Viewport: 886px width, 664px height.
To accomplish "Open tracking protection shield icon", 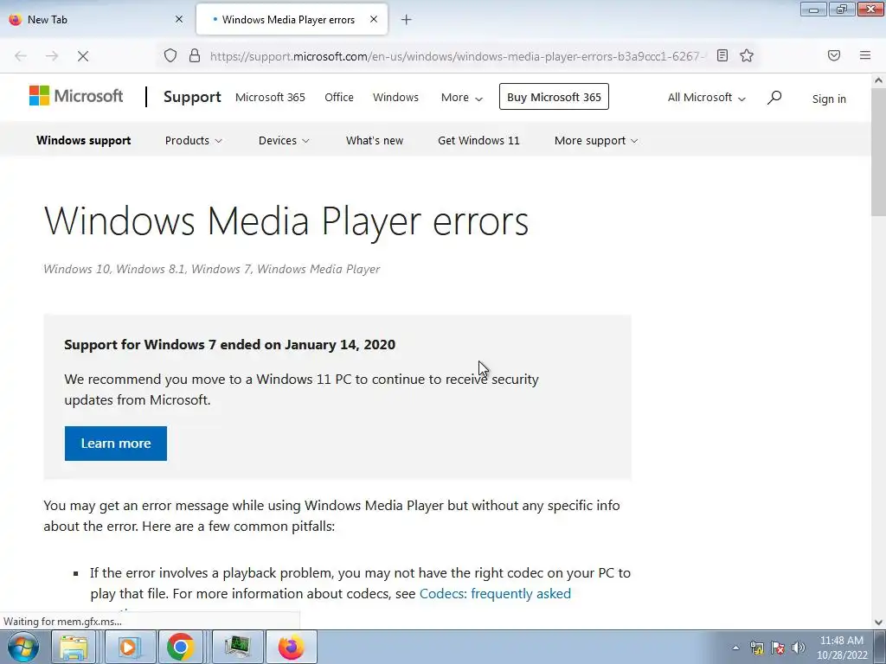I will pos(170,55).
